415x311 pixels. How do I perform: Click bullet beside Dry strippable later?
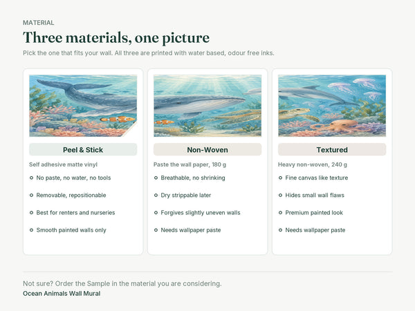(156, 195)
